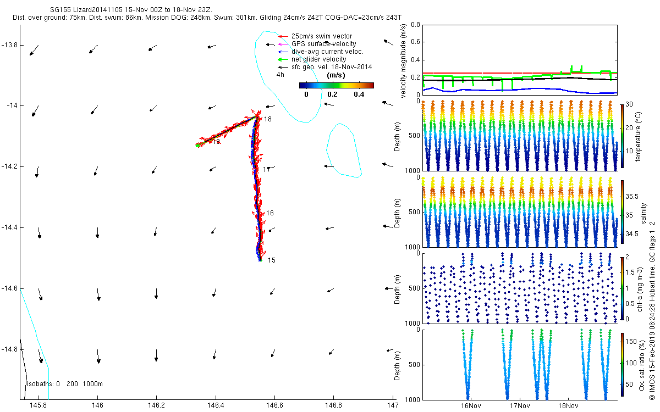The height and width of the screenshot is (412, 660).
Task: Click the magenta GPS surface velocity arrow
Action: pos(283,44)
